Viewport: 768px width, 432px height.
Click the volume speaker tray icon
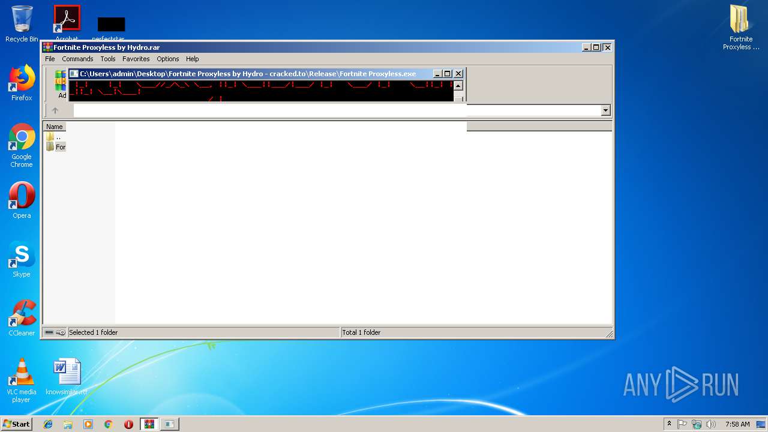tap(711, 424)
